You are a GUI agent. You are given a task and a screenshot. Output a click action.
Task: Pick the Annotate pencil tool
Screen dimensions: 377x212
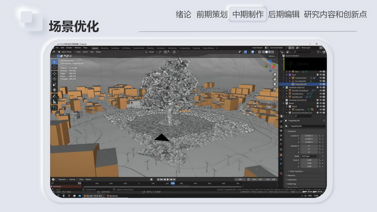click(x=54, y=96)
